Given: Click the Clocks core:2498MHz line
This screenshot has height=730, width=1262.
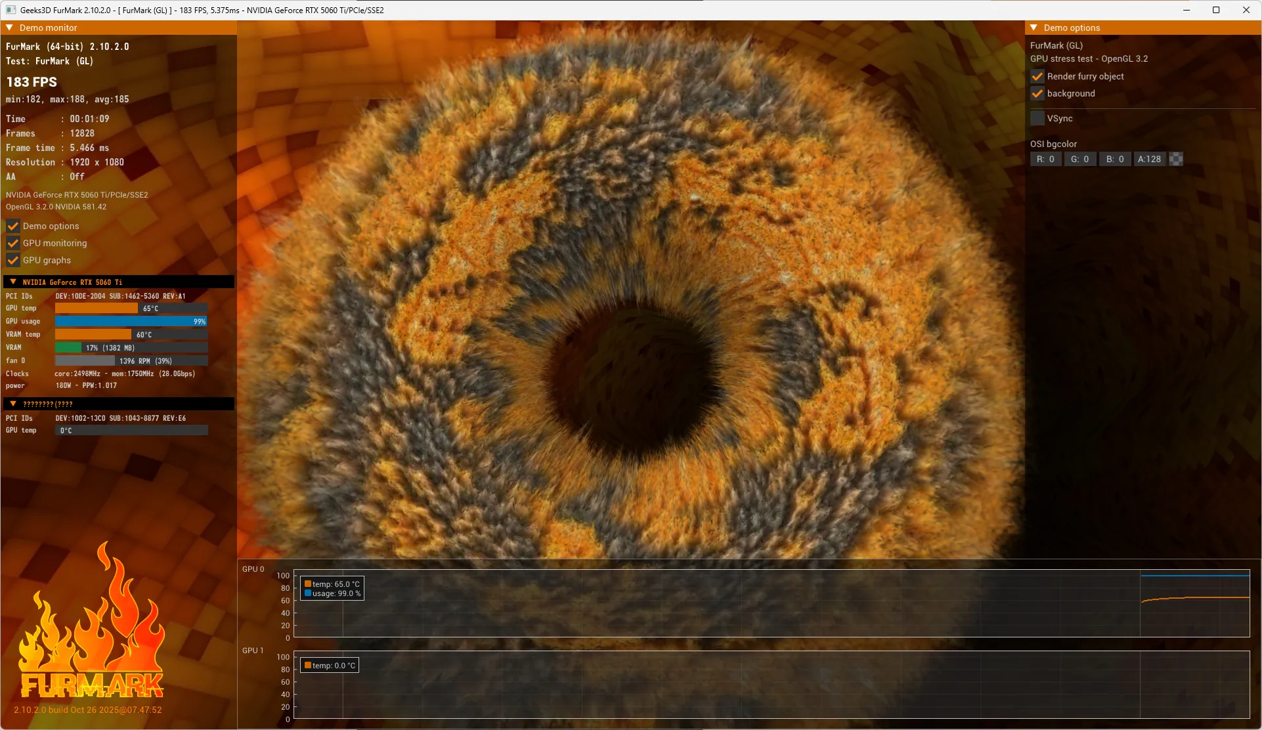Looking at the screenshot, I should pyautogui.click(x=125, y=374).
